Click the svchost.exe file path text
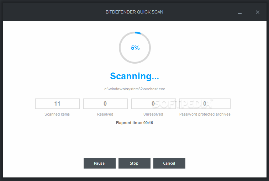This screenshot has height=181, width=269. pyautogui.click(x=134, y=89)
